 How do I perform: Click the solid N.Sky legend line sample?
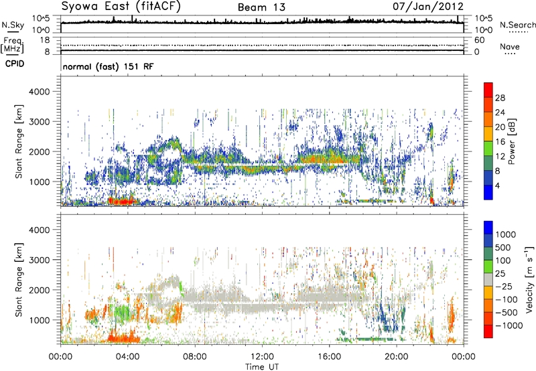[x=13, y=31]
